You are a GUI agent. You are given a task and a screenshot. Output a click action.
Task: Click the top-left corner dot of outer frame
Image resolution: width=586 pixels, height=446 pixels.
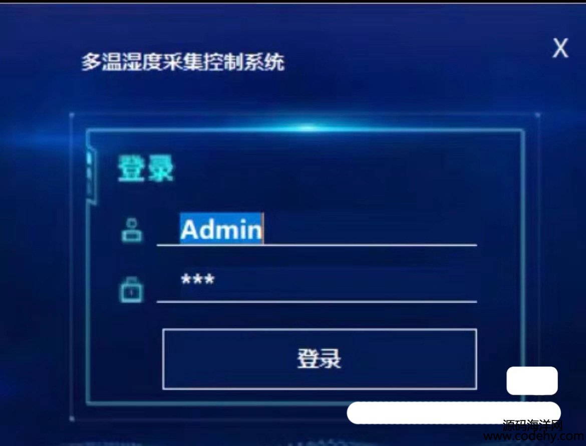coord(72,115)
